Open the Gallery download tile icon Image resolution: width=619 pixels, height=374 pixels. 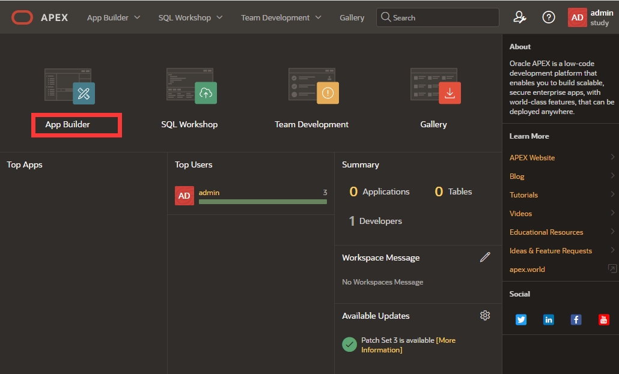[x=435, y=85]
